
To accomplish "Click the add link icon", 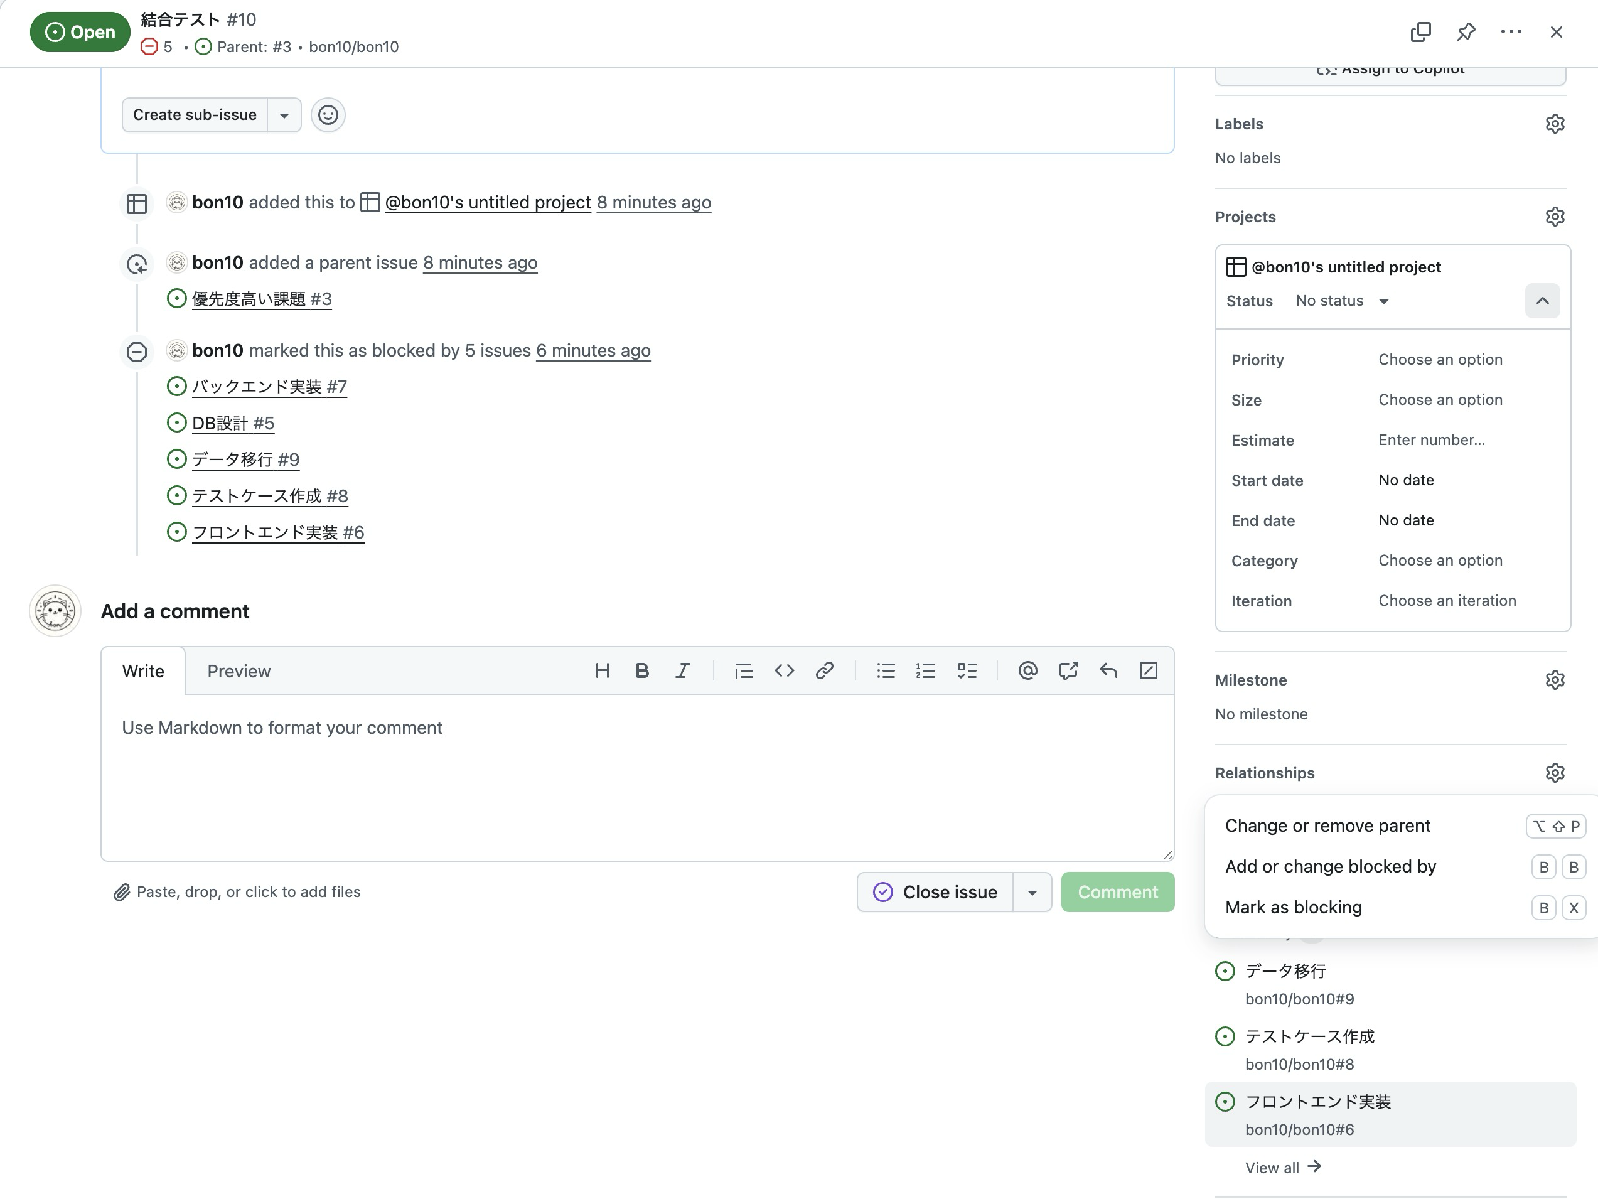I will (x=824, y=670).
